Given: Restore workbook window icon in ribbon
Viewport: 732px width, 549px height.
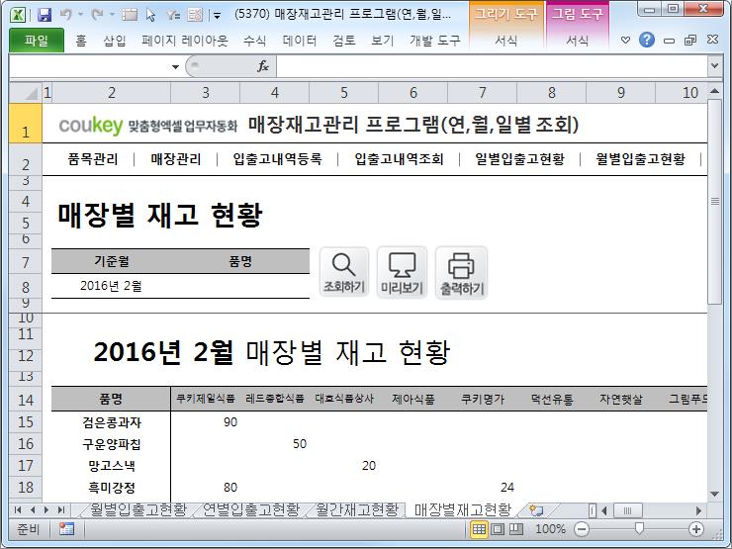Looking at the screenshot, I should tap(690, 41).
